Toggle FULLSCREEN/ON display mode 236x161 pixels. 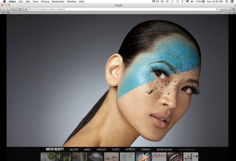(x=186, y=150)
